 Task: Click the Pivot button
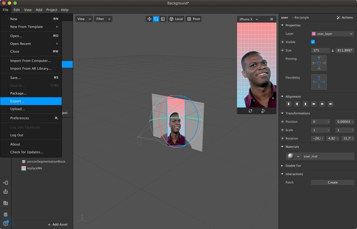click(x=194, y=19)
